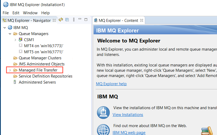This screenshot has width=217, height=135.
Task: Click the View Installations download icon
Action: click(x=103, y=113)
